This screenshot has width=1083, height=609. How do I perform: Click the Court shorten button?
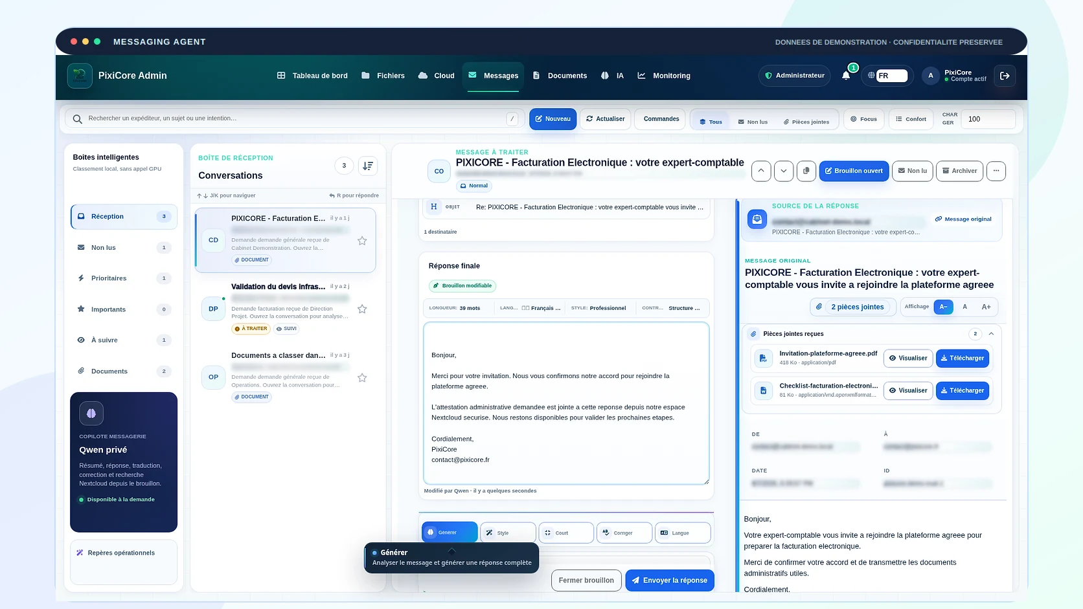566,533
